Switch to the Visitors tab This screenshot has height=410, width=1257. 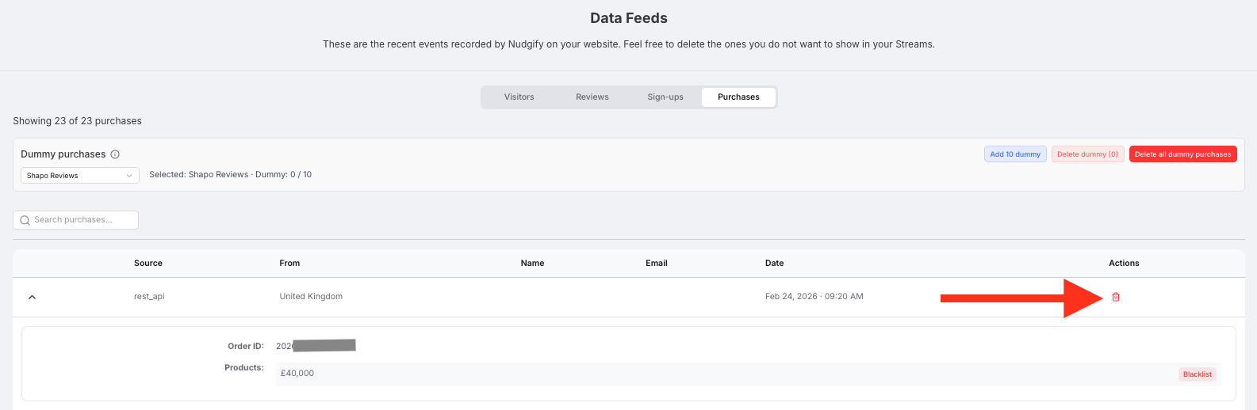519,97
